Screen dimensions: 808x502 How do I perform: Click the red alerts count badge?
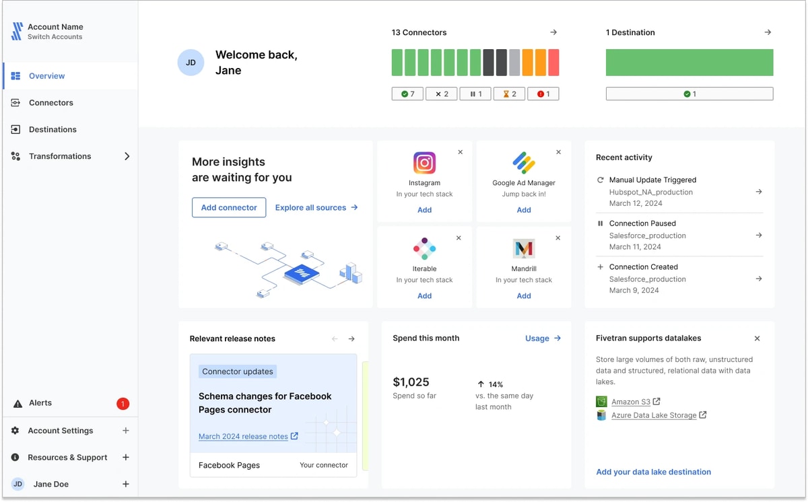(123, 404)
